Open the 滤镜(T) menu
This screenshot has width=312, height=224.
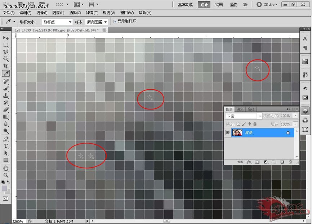tap(92, 13)
